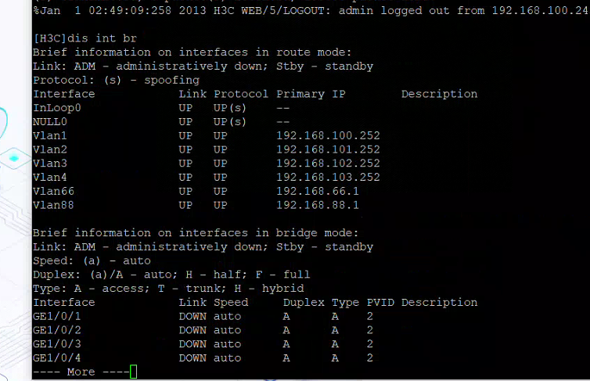
Task: Click the Vlan3 interface entry
Action: tap(50, 164)
